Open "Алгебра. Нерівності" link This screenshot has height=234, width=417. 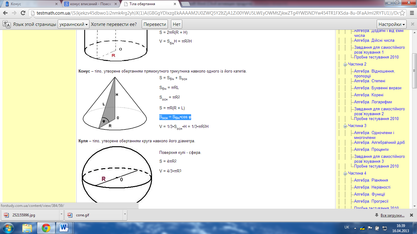(372, 187)
